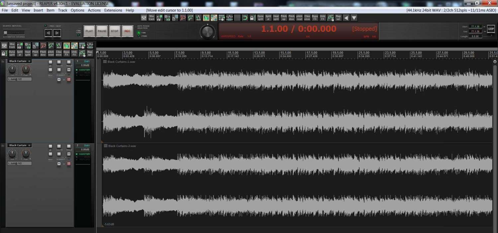Click mixer icon in toolbar above track list

4,46
